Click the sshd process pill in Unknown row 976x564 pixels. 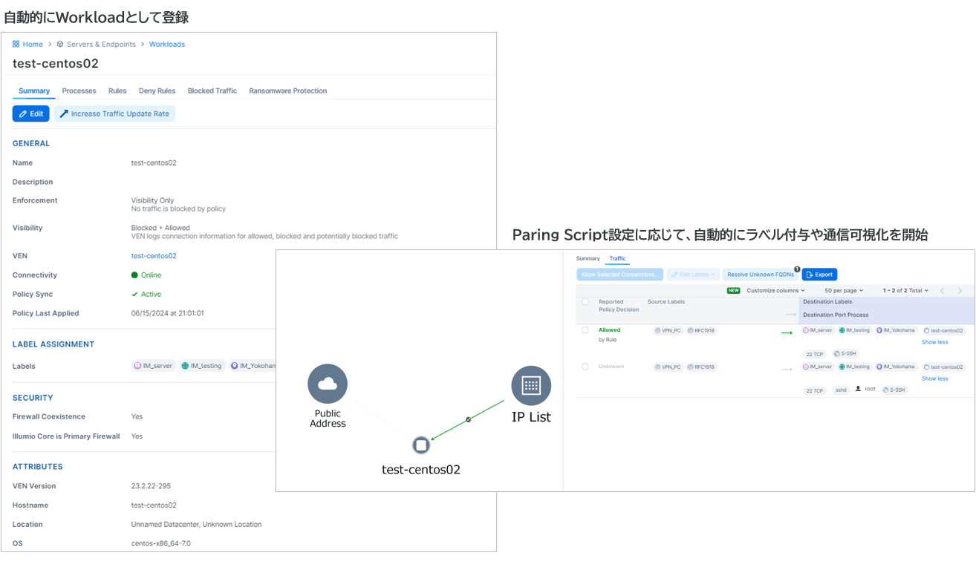click(x=840, y=390)
